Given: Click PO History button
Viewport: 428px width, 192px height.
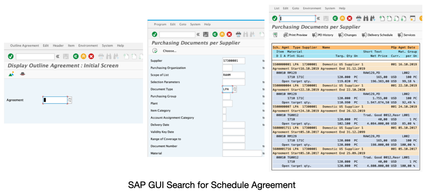Looking at the screenshot, I should point(323,35).
